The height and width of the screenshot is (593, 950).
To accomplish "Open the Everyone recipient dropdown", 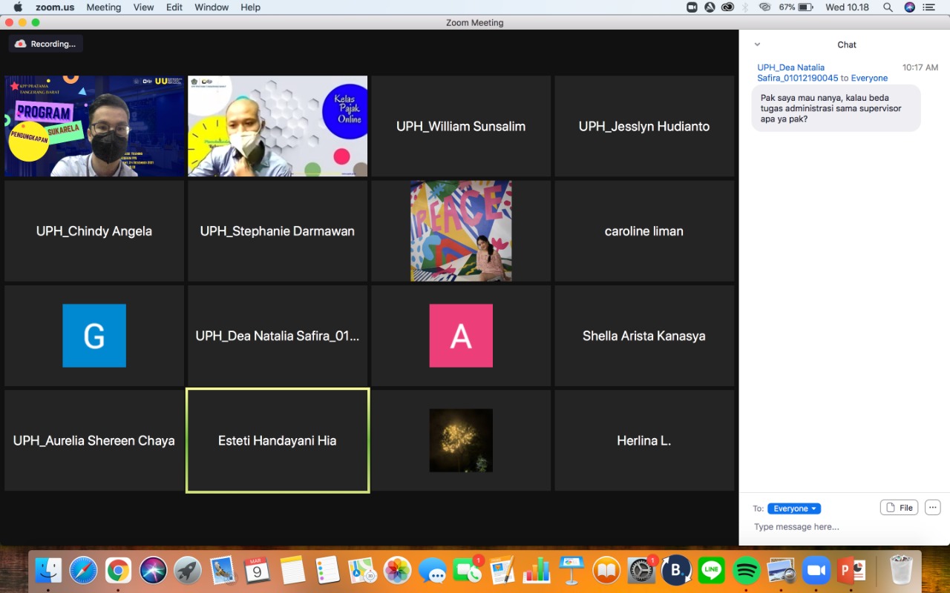I will click(793, 508).
